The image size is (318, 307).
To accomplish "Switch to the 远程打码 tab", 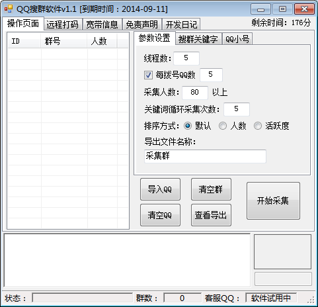I will coord(63,24).
